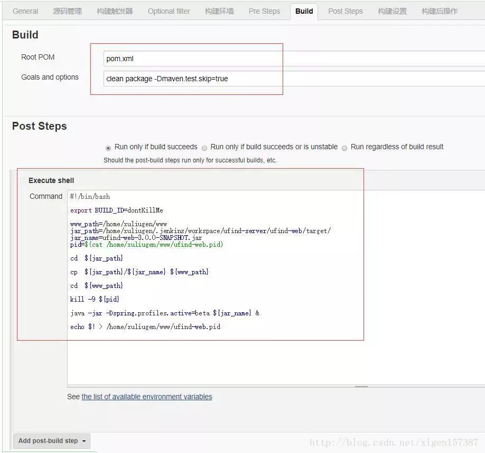Viewport: 485px width, 453px height.
Task: Select 'Run only if build succeeds or is unstable'
Action: pyautogui.click(x=204, y=148)
